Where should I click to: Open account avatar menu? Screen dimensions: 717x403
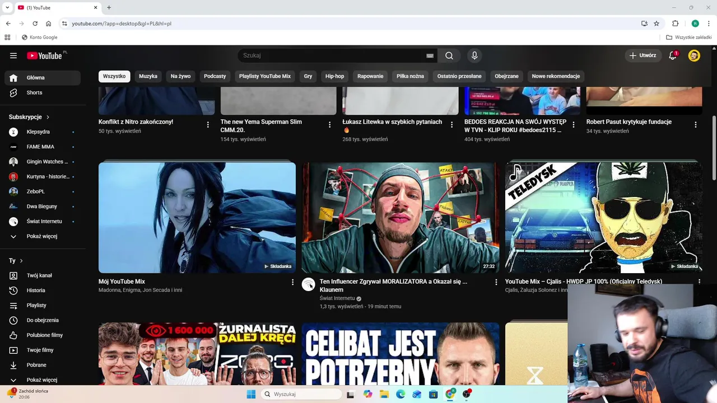point(694,55)
